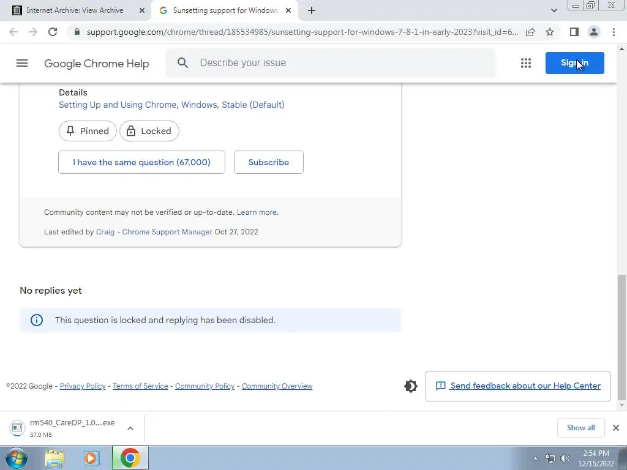Open Setting Up and Using Chrome link
This screenshot has width=627, height=470.
171,105
